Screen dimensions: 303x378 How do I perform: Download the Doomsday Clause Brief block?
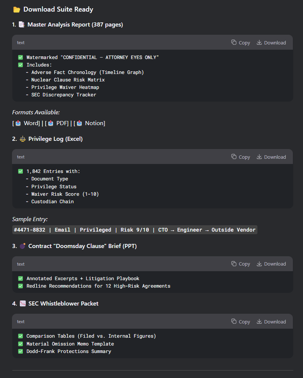(271, 264)
